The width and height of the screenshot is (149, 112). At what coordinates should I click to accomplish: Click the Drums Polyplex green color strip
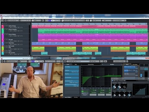[3, 31]
